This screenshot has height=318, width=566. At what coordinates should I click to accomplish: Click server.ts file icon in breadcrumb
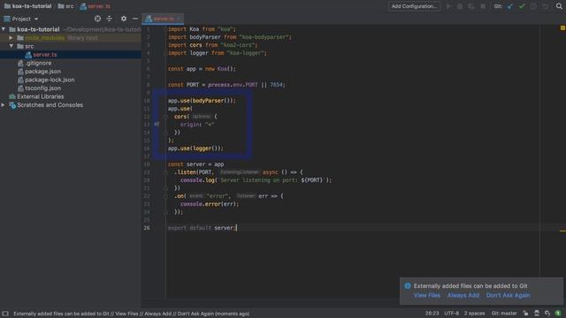tap(83, 6)
